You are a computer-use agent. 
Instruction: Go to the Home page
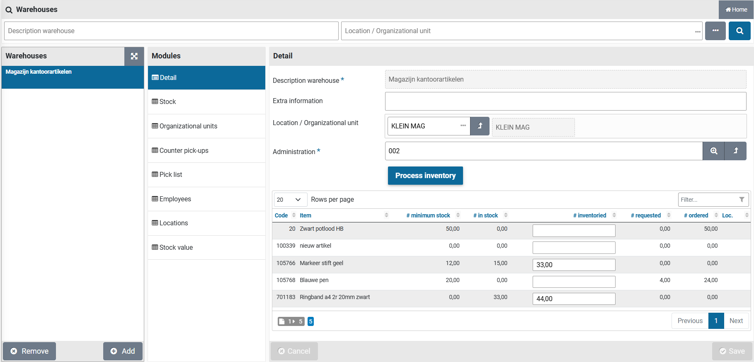pos(736,10)
